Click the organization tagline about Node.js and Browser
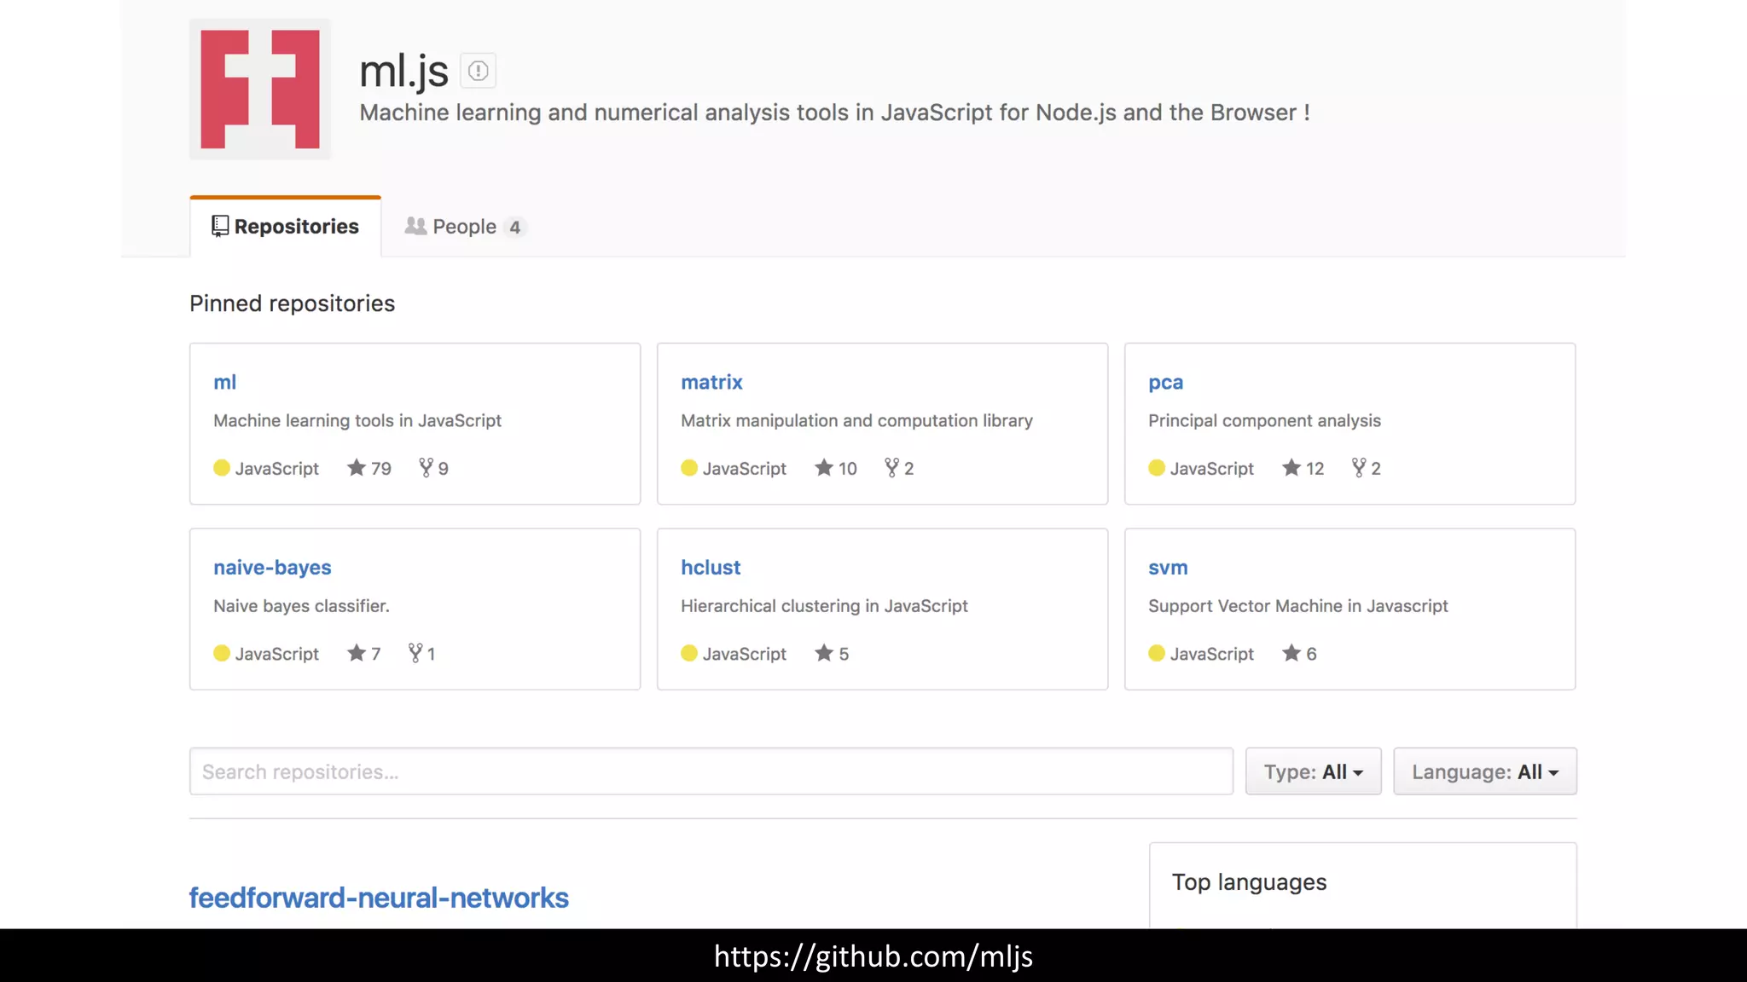The height and width of the screenshot is (982, 1747). pyautogui.click(x=834, y=113)
